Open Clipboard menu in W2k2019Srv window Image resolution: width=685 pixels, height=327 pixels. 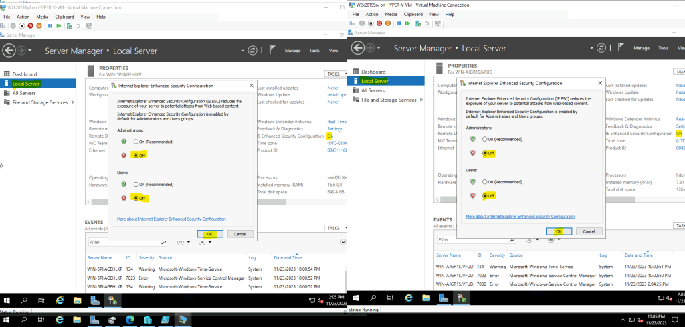[x=413, y=14]
